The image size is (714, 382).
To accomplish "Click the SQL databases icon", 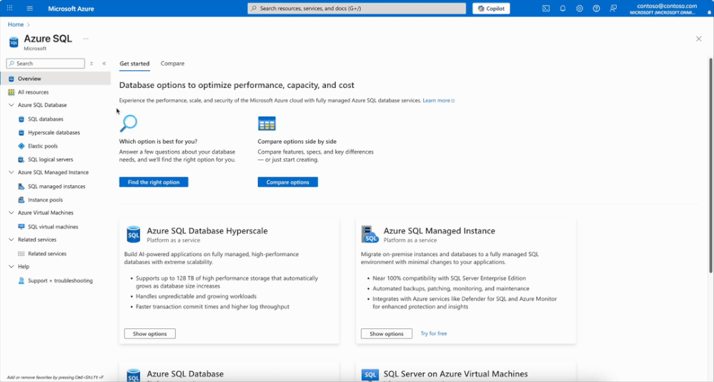I will [21, 119].
